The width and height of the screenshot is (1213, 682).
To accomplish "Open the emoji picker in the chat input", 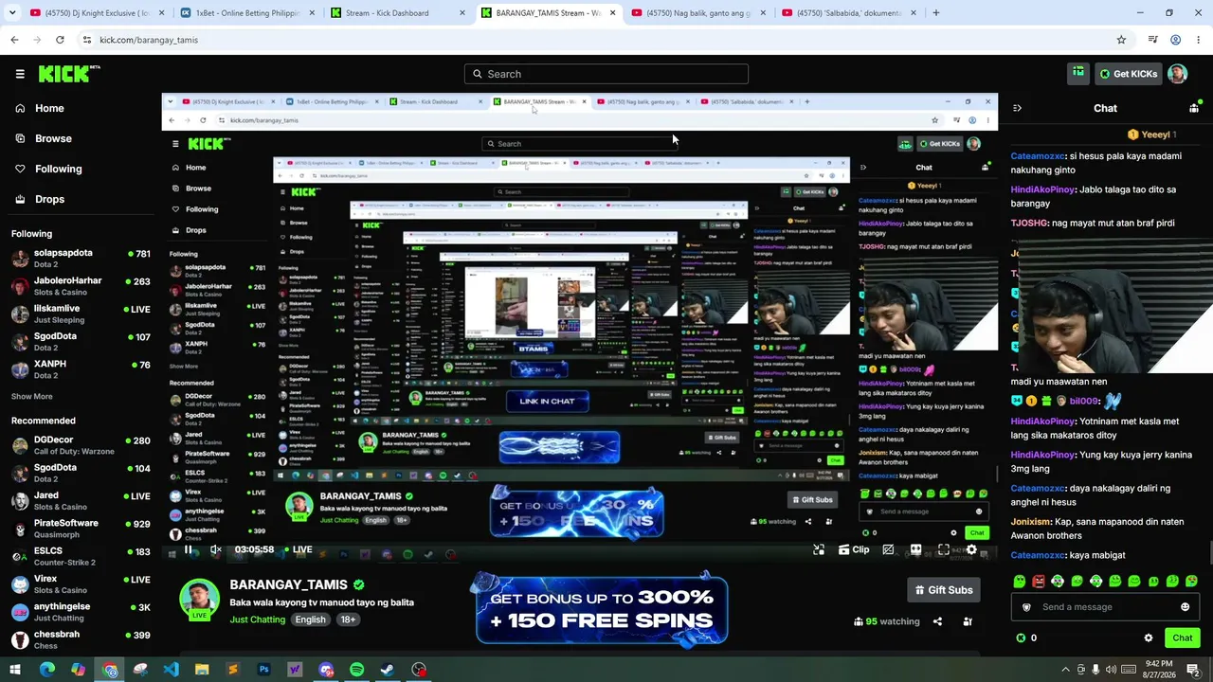I will [1185, 607].
